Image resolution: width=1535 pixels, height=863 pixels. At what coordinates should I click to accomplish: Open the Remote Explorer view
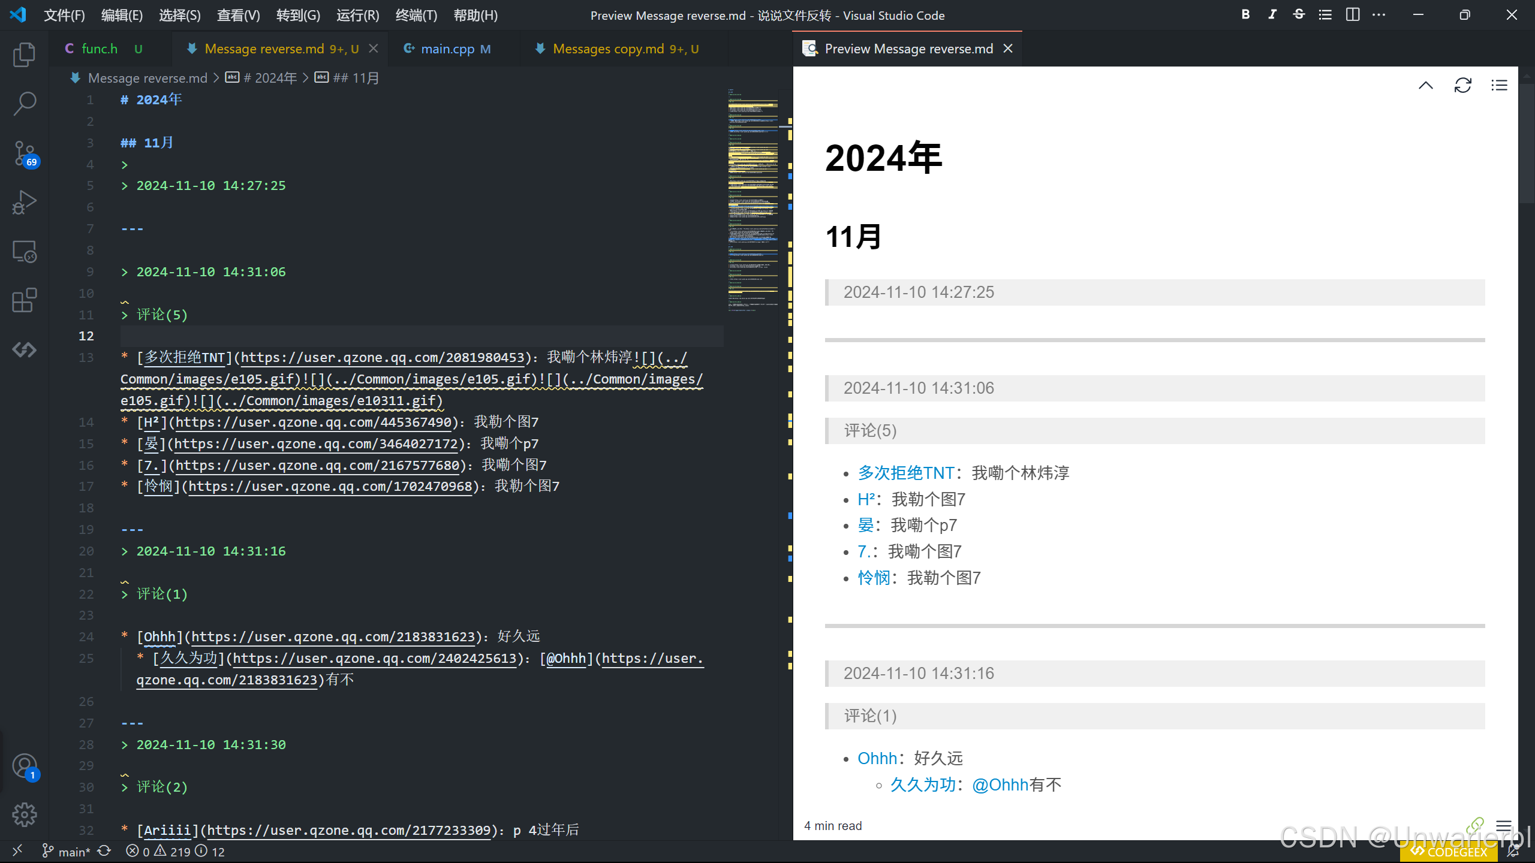point(24,252)
